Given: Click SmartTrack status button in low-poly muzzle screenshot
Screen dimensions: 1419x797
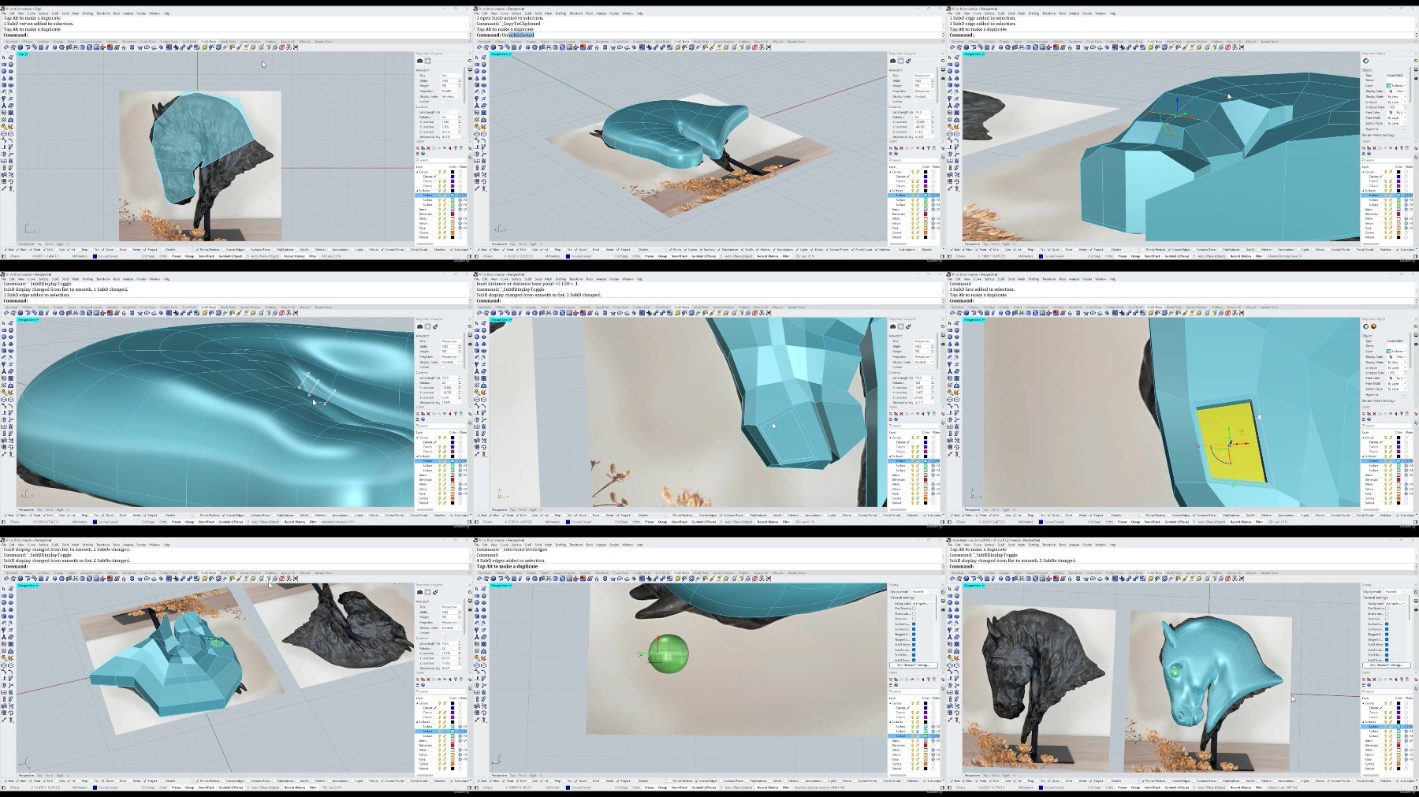Looking at the screenshot, I should (679, 522).
